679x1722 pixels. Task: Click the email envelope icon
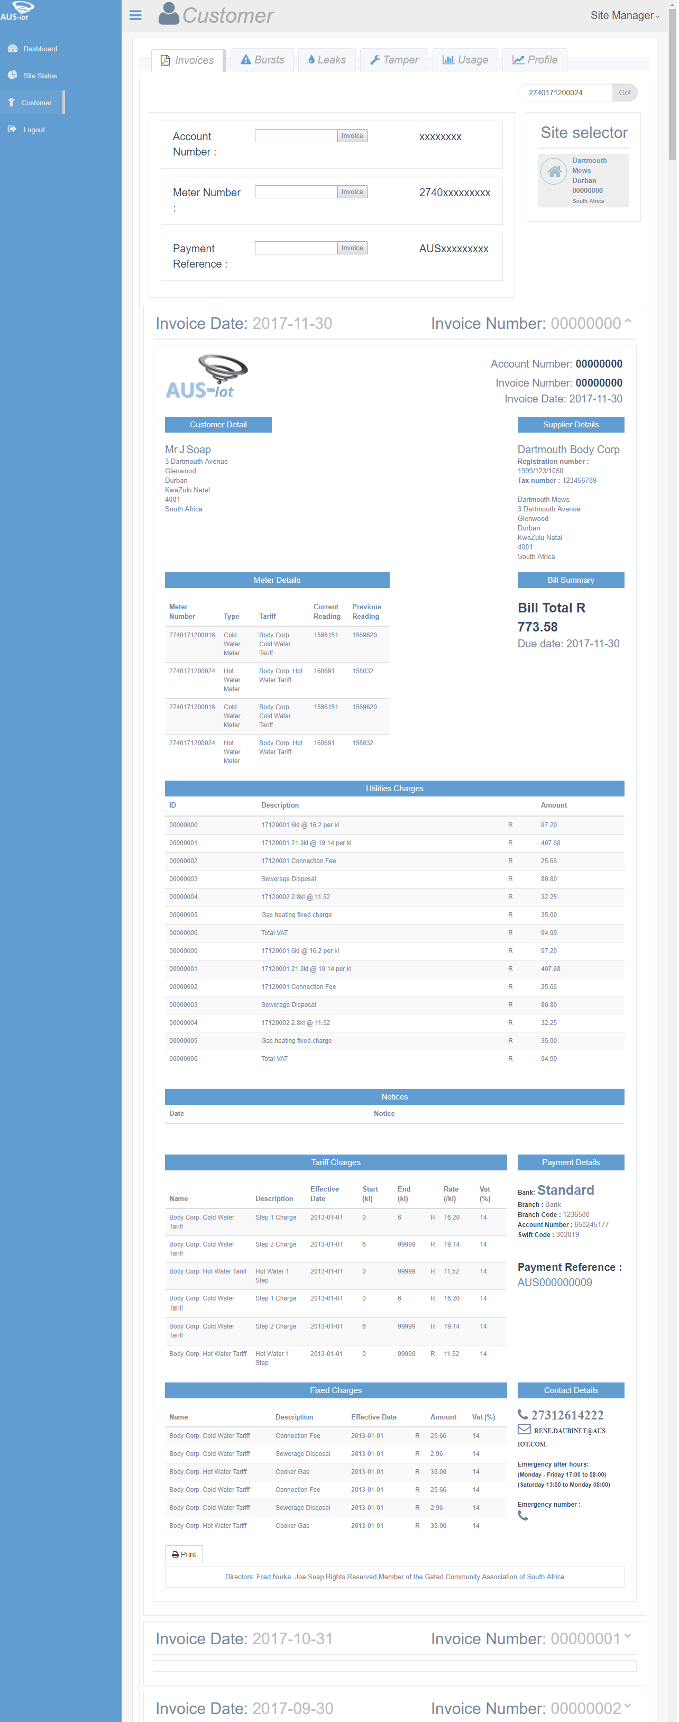(x=525, y=1429)
